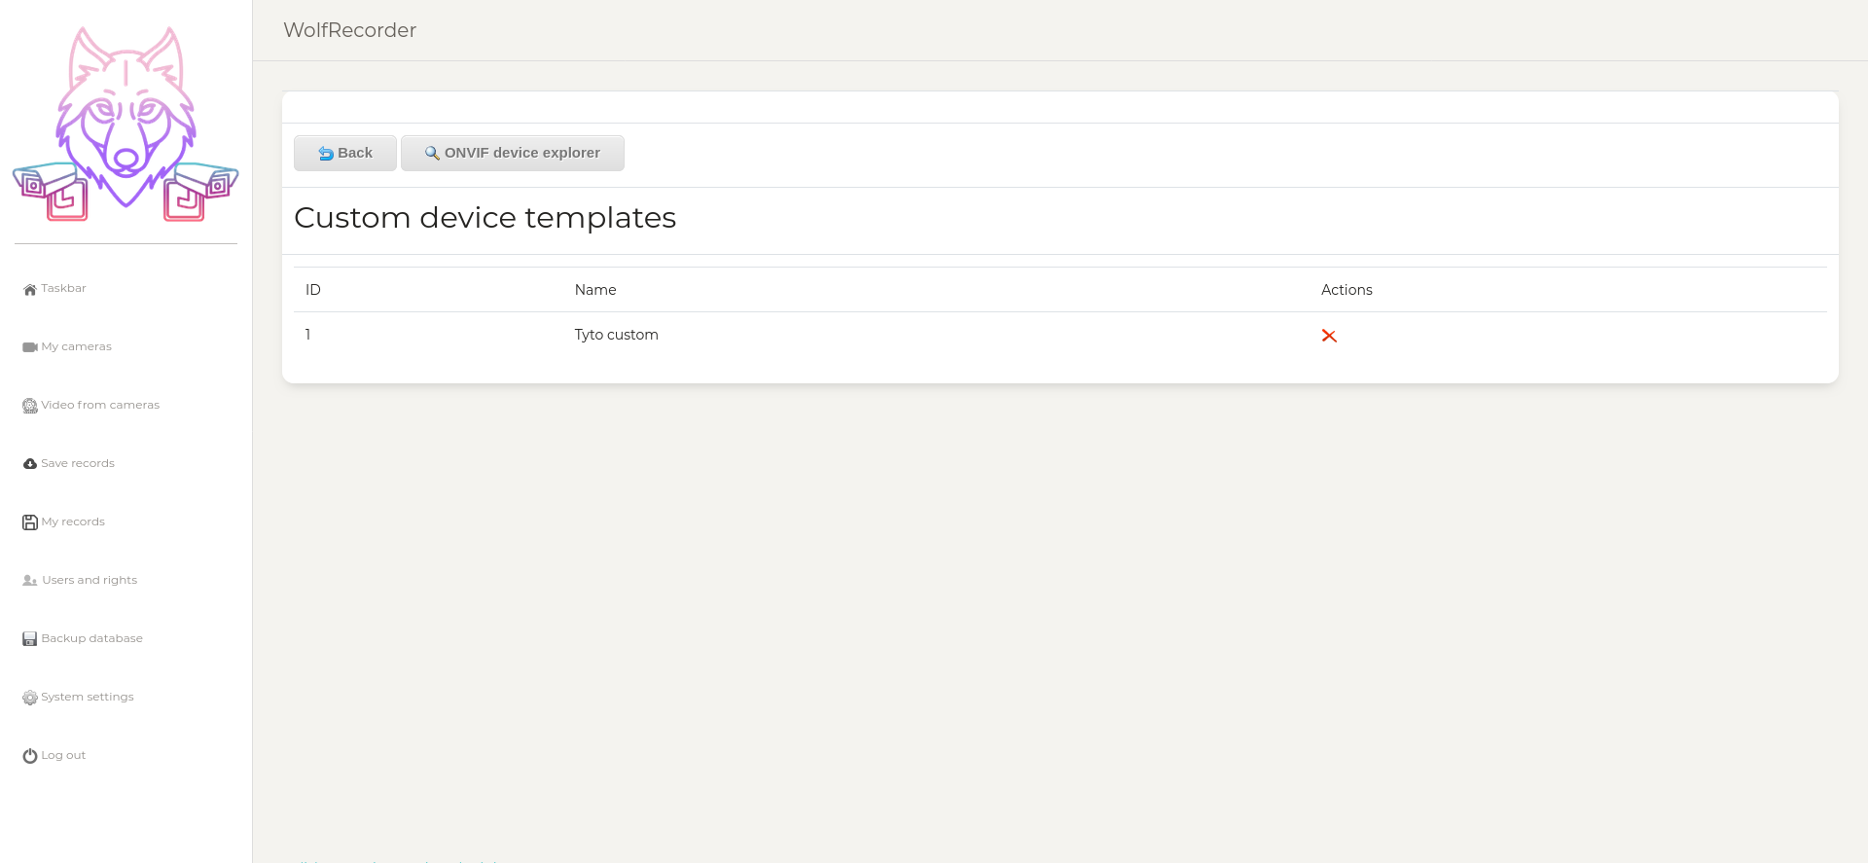Click the Name column header
The height and width of the screenshot is (863, 1868).
[x=595, y=290]
